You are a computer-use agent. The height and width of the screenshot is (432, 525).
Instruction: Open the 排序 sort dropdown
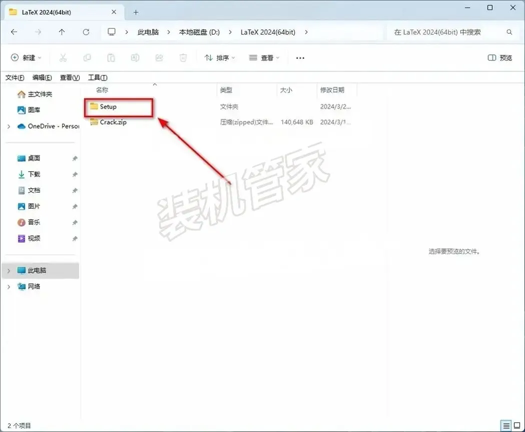pyautogui.click(x=220, y=58)
